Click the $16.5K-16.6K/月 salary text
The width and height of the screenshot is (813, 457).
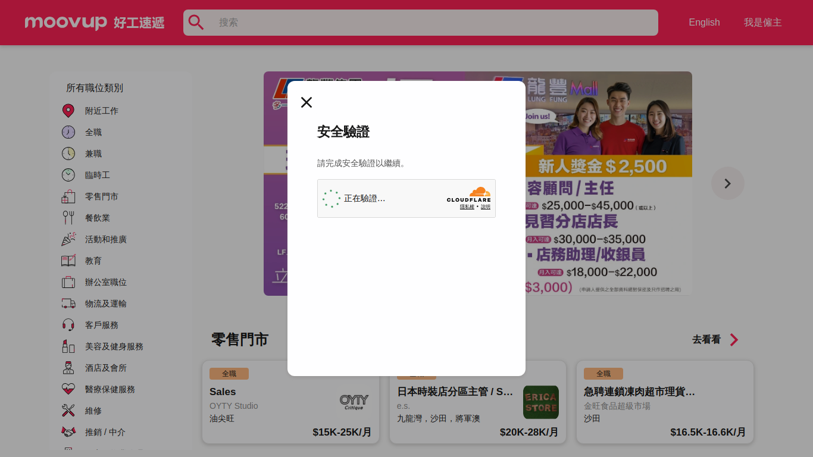pyautogui.click(x=708, y=432)
